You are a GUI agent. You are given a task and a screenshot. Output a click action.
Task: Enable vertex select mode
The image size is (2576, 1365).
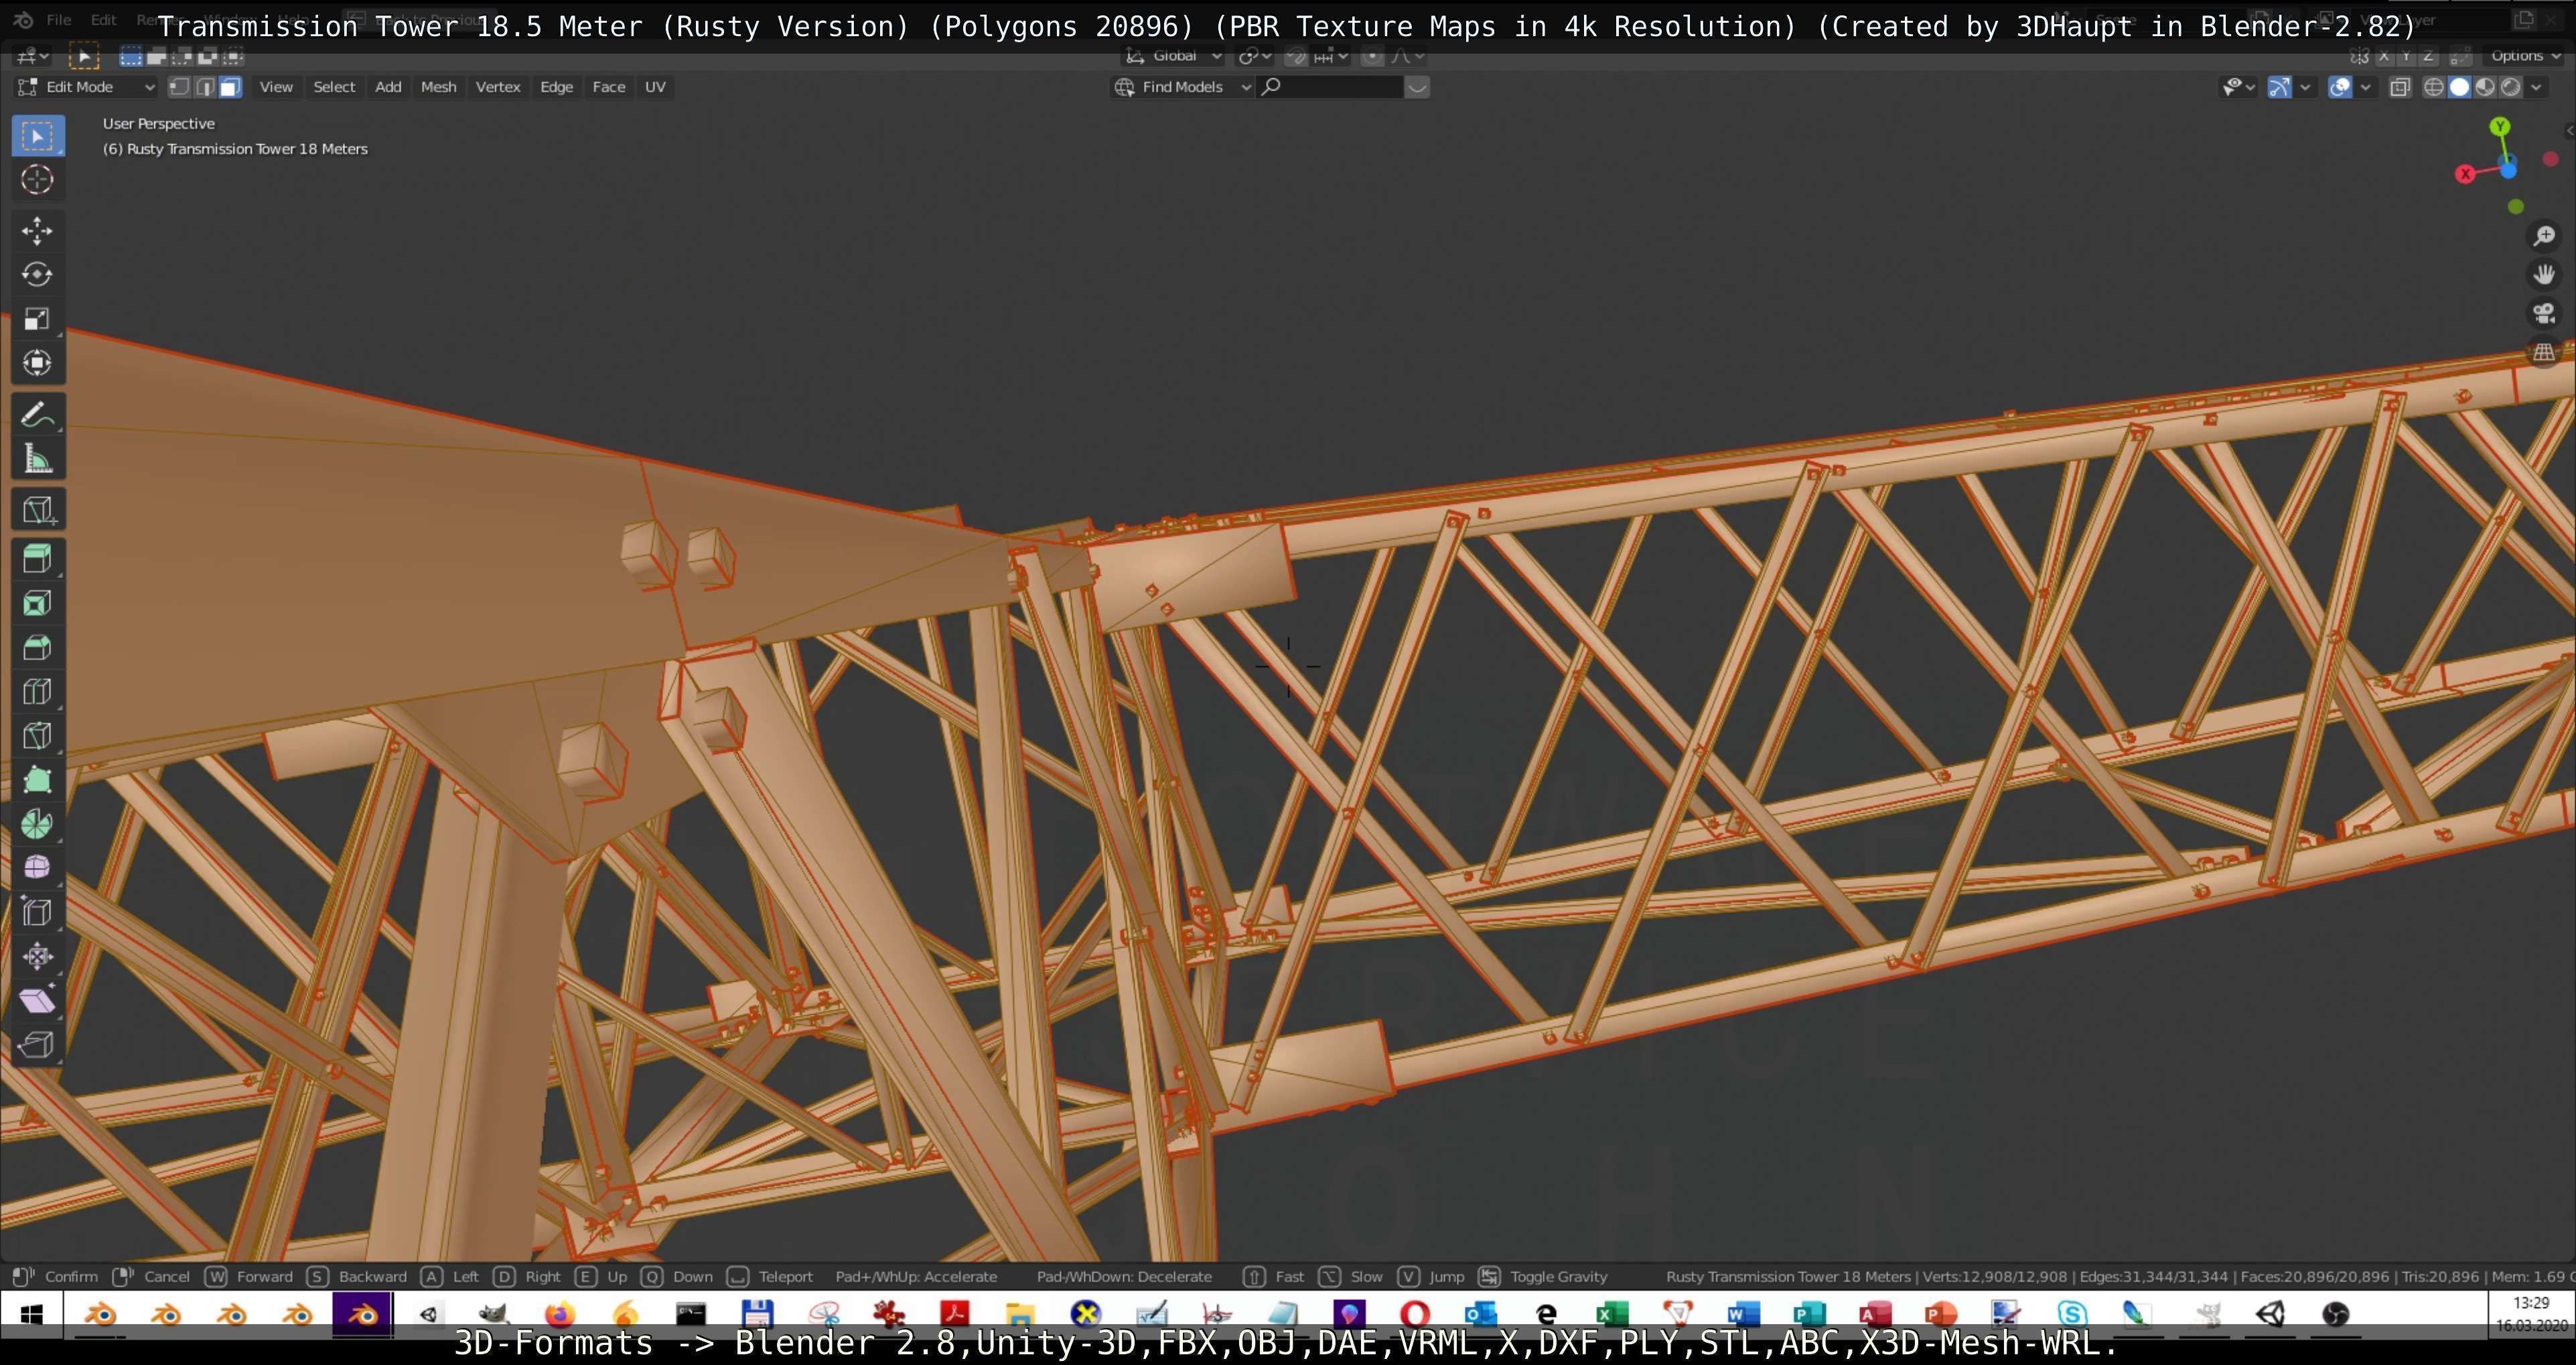click(x=179, y=87)
